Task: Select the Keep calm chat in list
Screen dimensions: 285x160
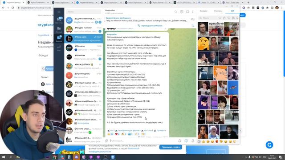Action: [84, 39]
